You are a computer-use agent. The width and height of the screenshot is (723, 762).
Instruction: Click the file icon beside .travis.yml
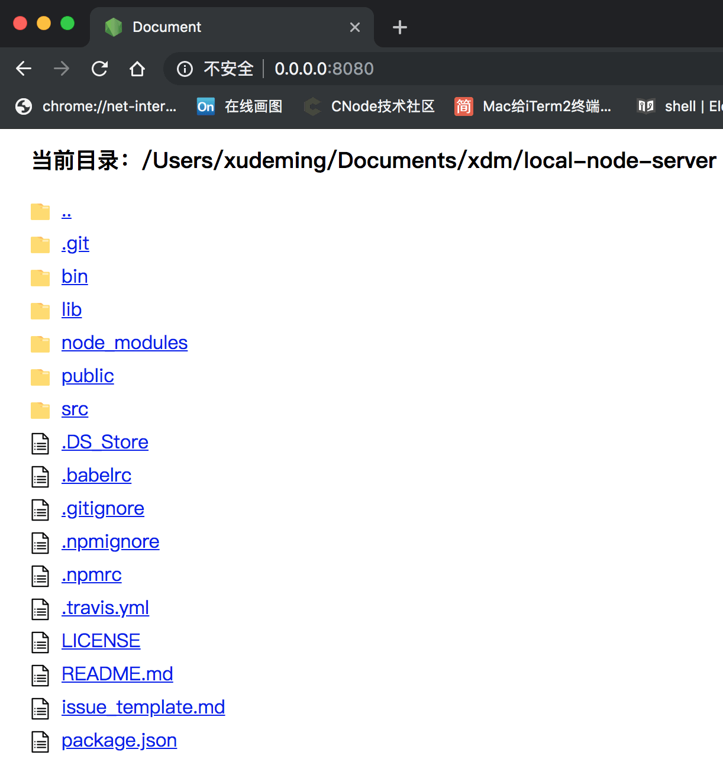coord(40,609)
